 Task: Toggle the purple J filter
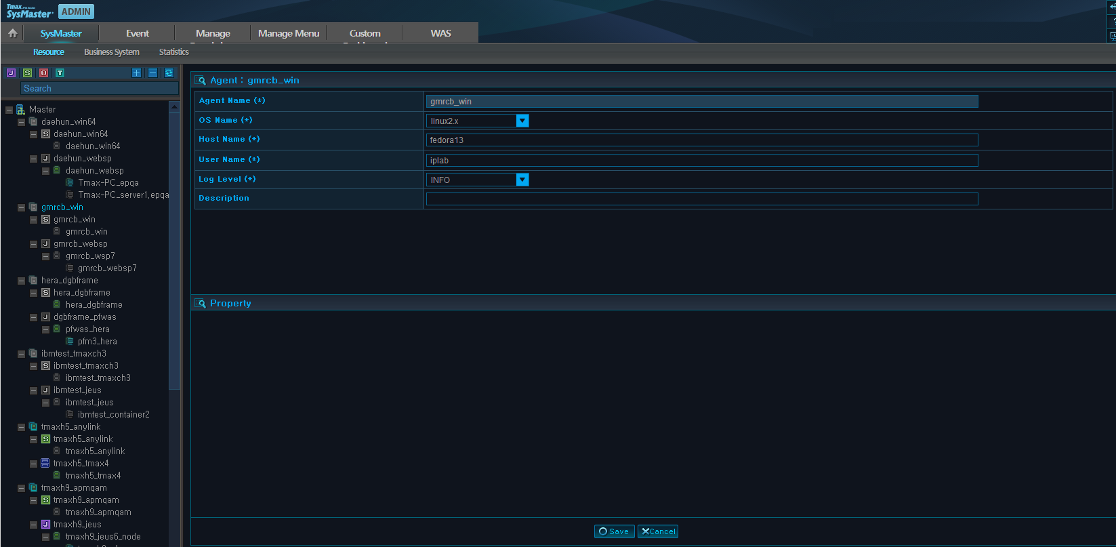[x=11, y=73]
